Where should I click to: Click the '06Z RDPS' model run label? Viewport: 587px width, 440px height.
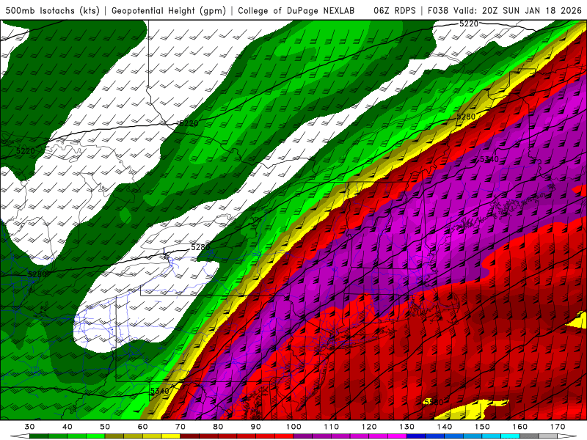pos(394,11)
